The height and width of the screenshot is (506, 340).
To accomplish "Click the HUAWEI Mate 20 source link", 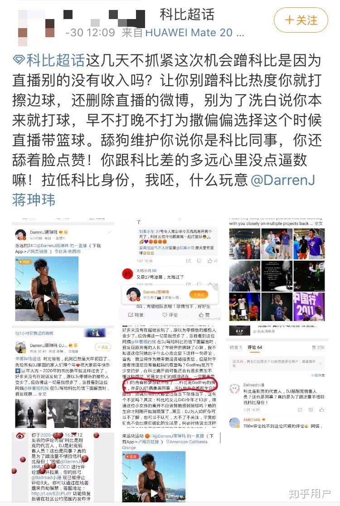I will coord(195,32).
